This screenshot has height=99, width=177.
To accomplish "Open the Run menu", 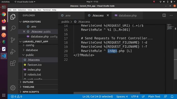I will tap(39, 10).
